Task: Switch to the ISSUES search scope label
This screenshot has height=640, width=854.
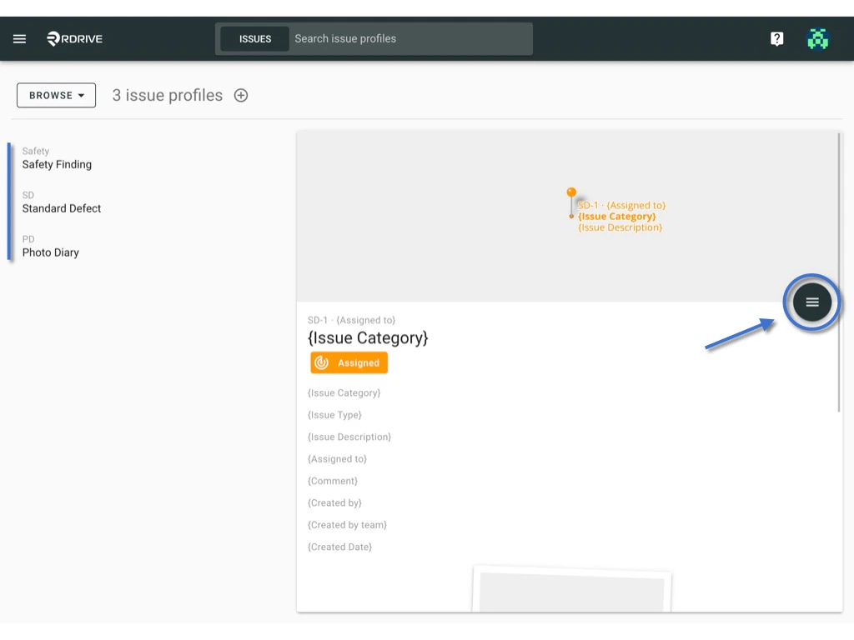Action: (254, 38)
